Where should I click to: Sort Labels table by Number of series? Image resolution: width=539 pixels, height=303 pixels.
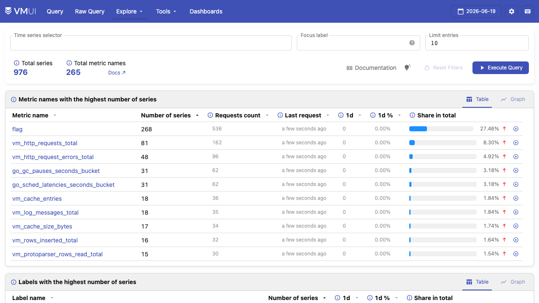pos(297,298)
